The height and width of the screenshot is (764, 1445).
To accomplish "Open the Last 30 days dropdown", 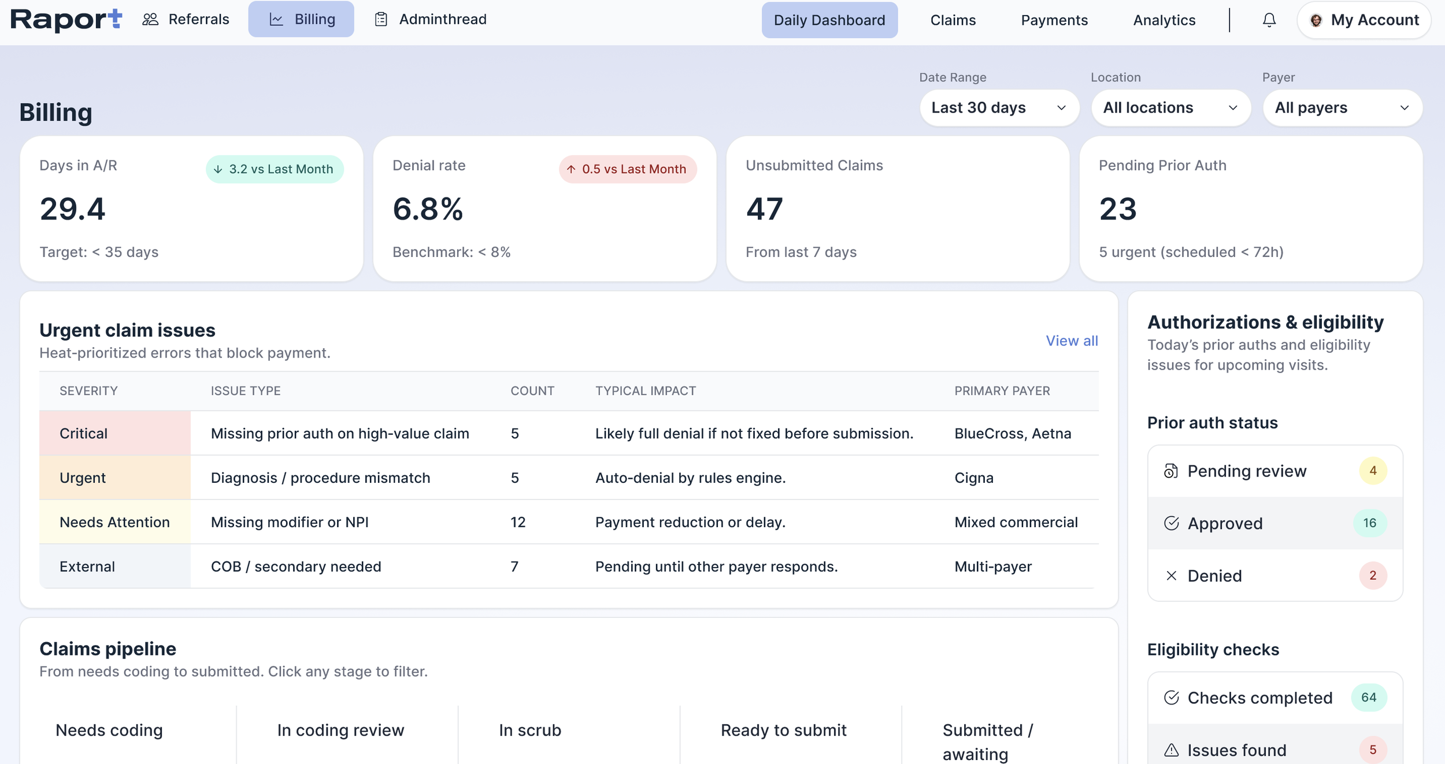I will [x=999, y=108].
